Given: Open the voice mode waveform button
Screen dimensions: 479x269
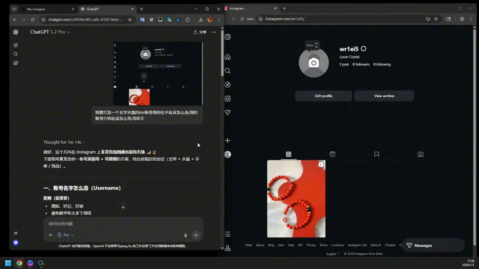Looking at the screenshot, I should tap(196, 235).
